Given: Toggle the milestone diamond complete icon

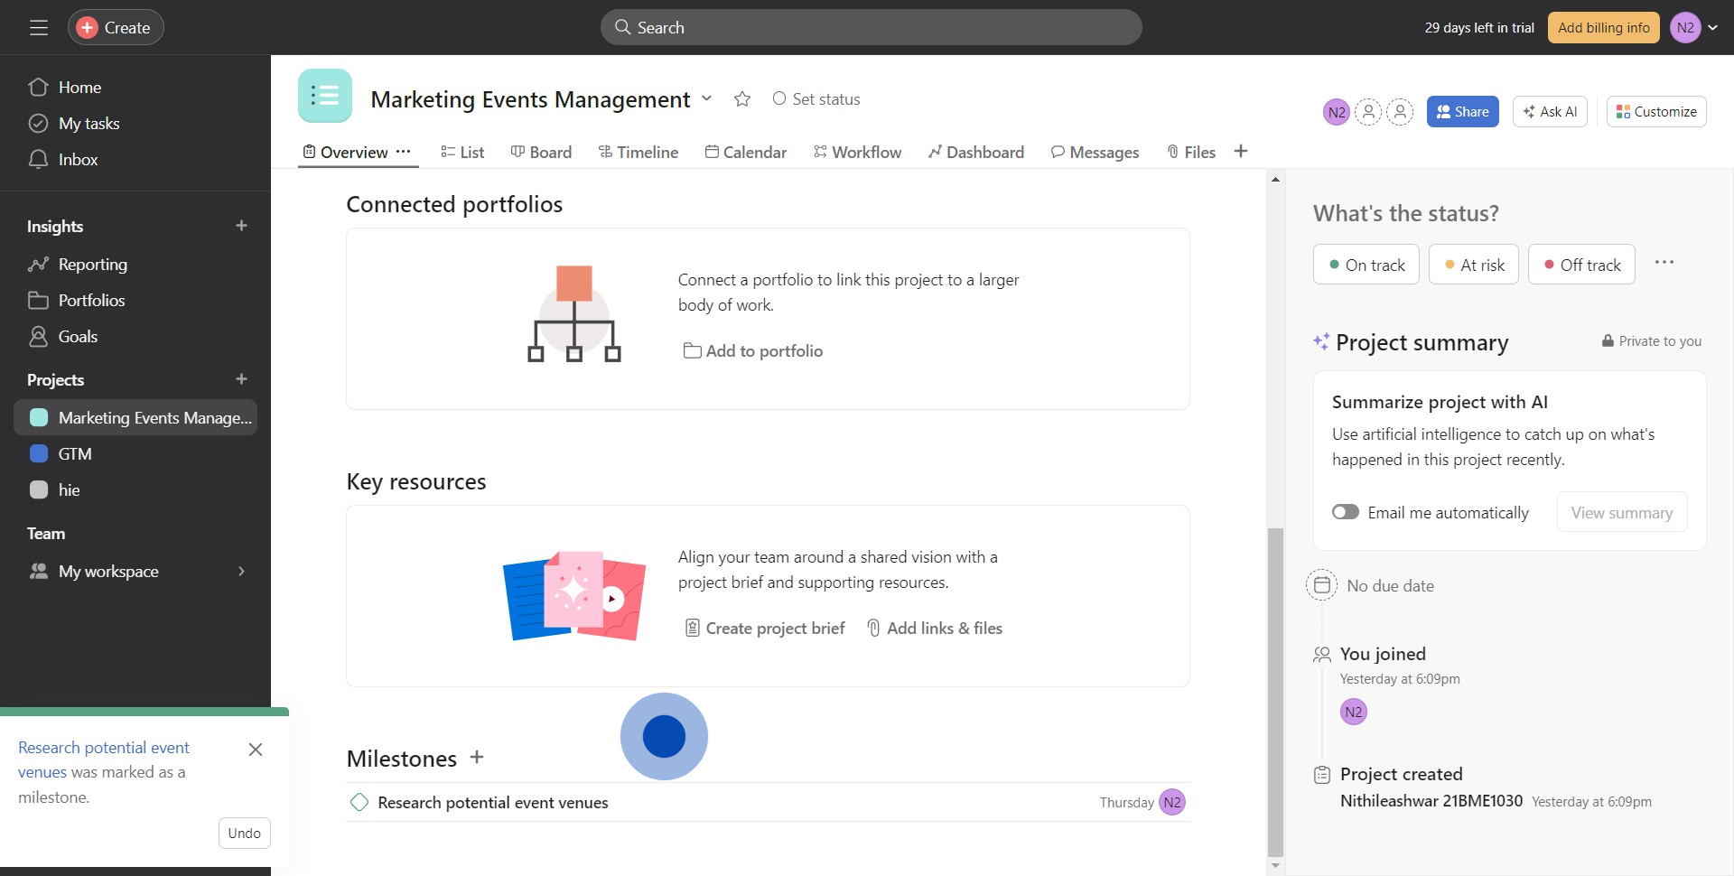Looking at the screenshot, I should click(x=359, y=802).
